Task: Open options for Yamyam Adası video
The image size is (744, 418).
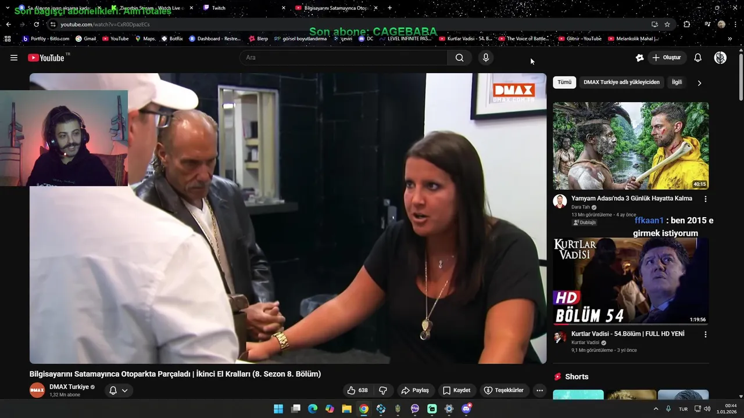Action: coord(706,199)
